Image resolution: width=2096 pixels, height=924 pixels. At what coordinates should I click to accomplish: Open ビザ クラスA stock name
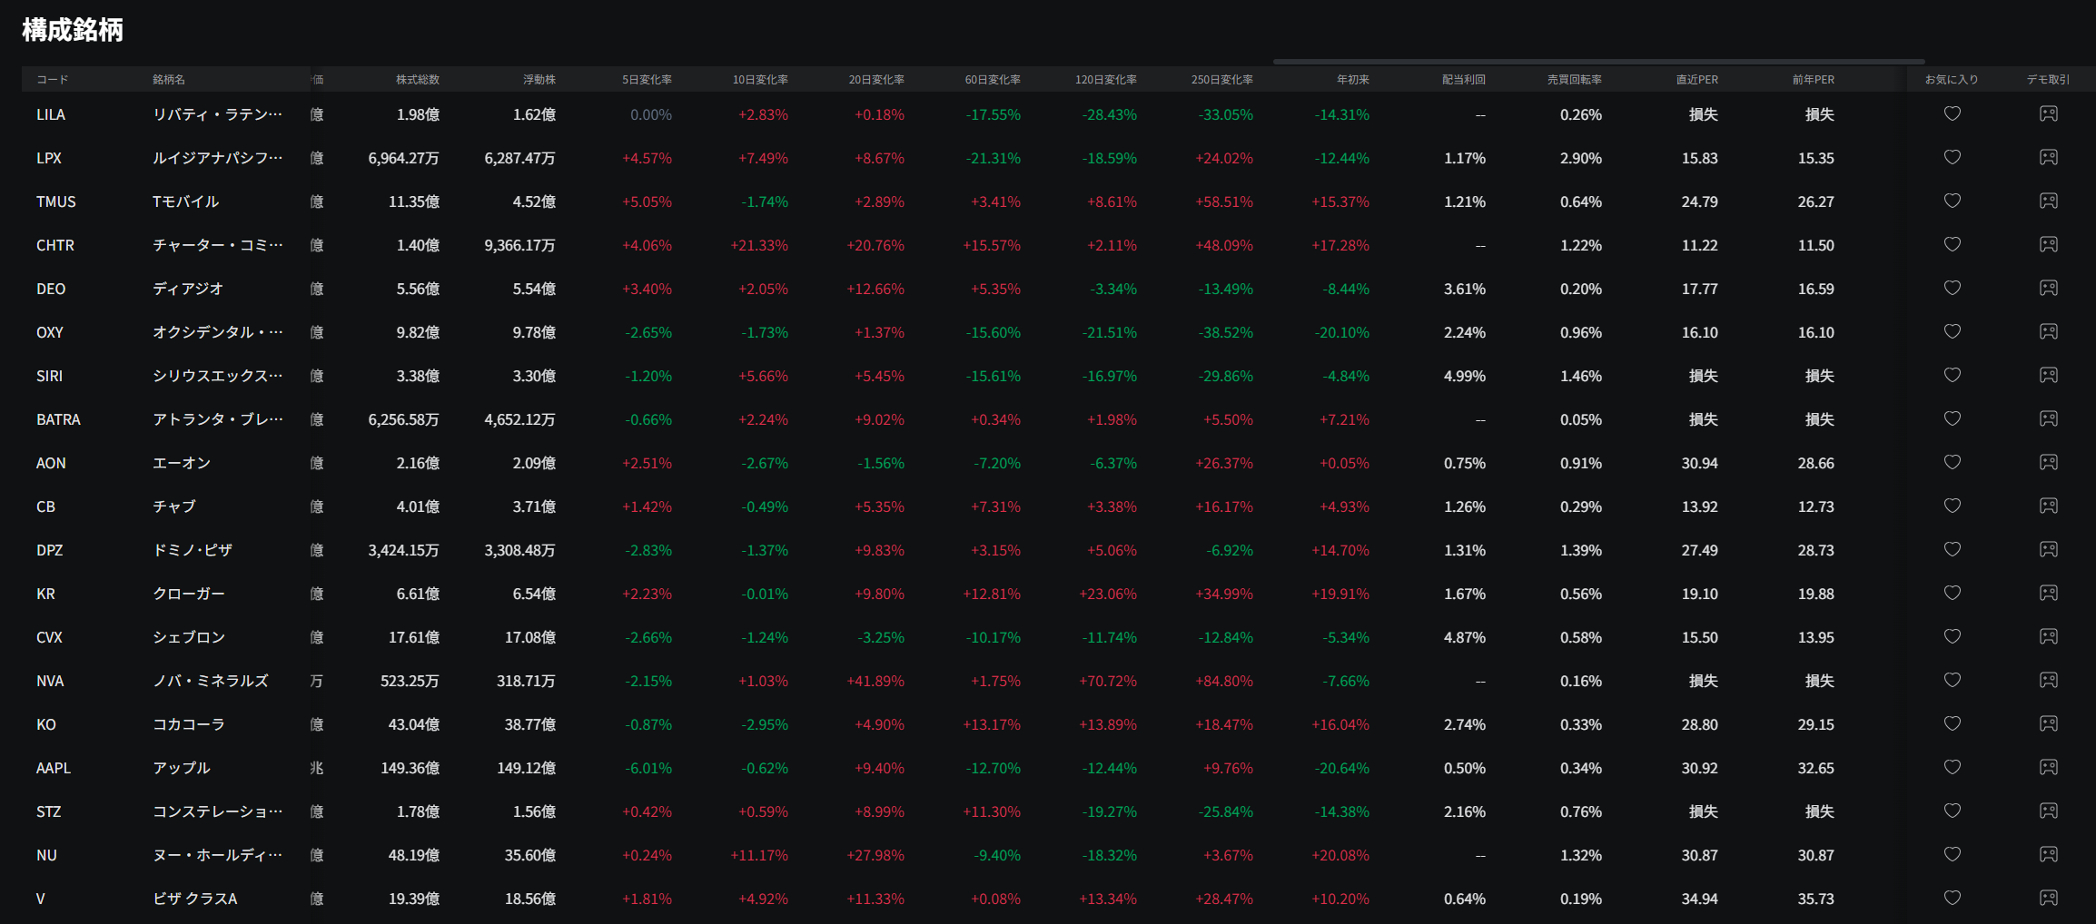pyautogui.click(x=195, y=899)
